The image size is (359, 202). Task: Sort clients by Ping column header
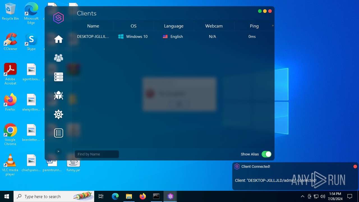pyautogui.click(x=254, y=26)
